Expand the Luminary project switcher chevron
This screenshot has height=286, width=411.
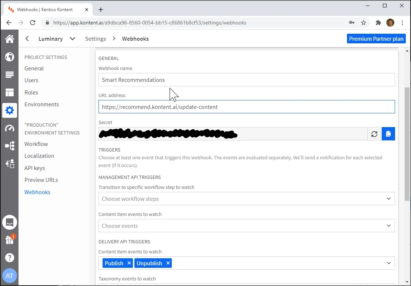click(x=72, y=39)
